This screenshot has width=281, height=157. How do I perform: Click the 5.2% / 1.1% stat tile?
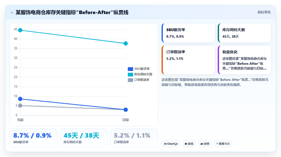pyautogui.click(x=134, y=138)
